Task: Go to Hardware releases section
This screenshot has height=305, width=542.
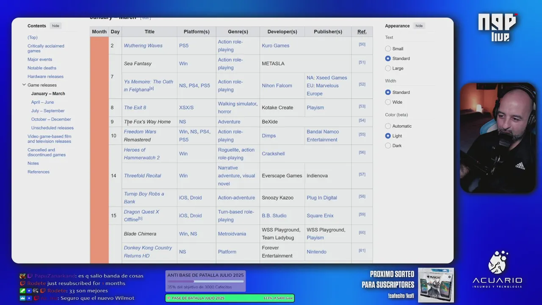Action: click(x=45, y=77)
